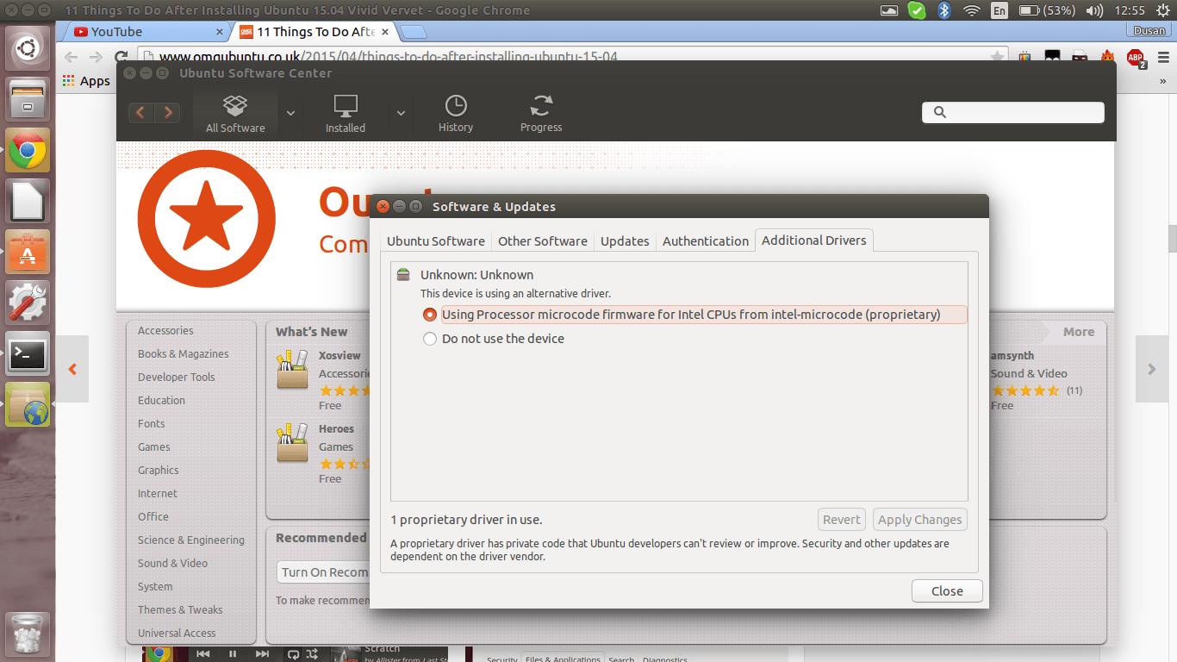Go forward in Software Center navigation
Viewport: 1177px width, 662px height.
167,112
